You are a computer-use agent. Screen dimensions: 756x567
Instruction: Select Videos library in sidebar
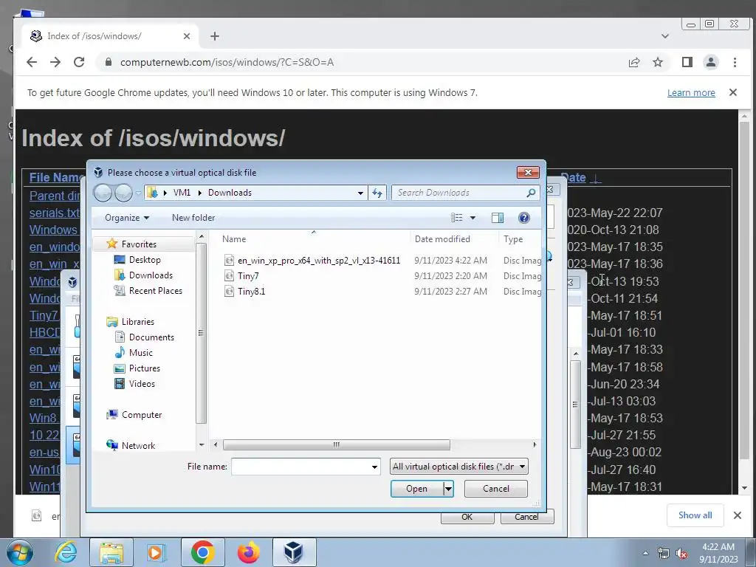[x=134, y=384]
